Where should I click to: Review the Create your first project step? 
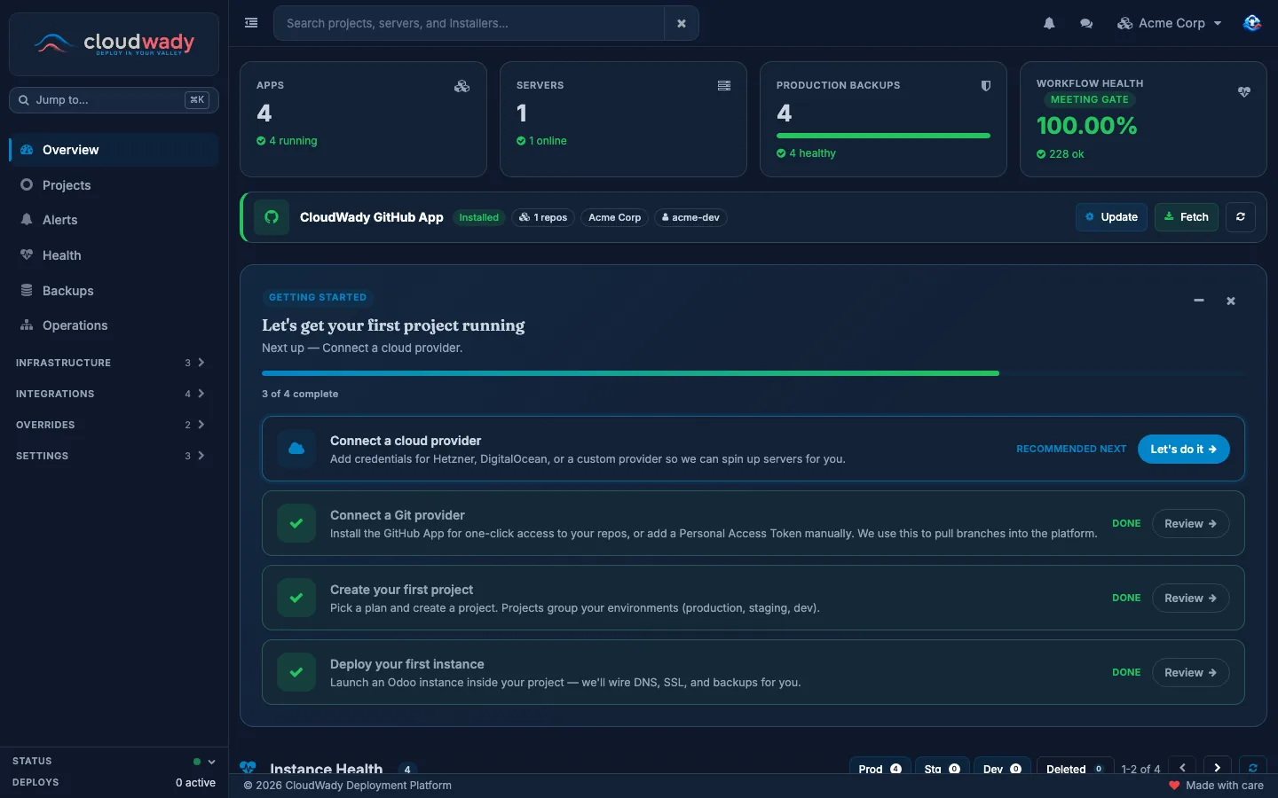point(1190,598)
